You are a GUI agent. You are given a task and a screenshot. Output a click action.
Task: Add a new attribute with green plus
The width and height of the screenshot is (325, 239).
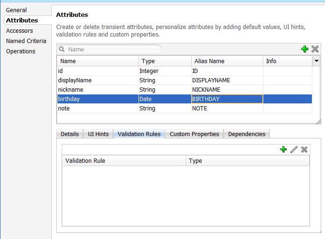pyautogui.click(x=305, y=49)
